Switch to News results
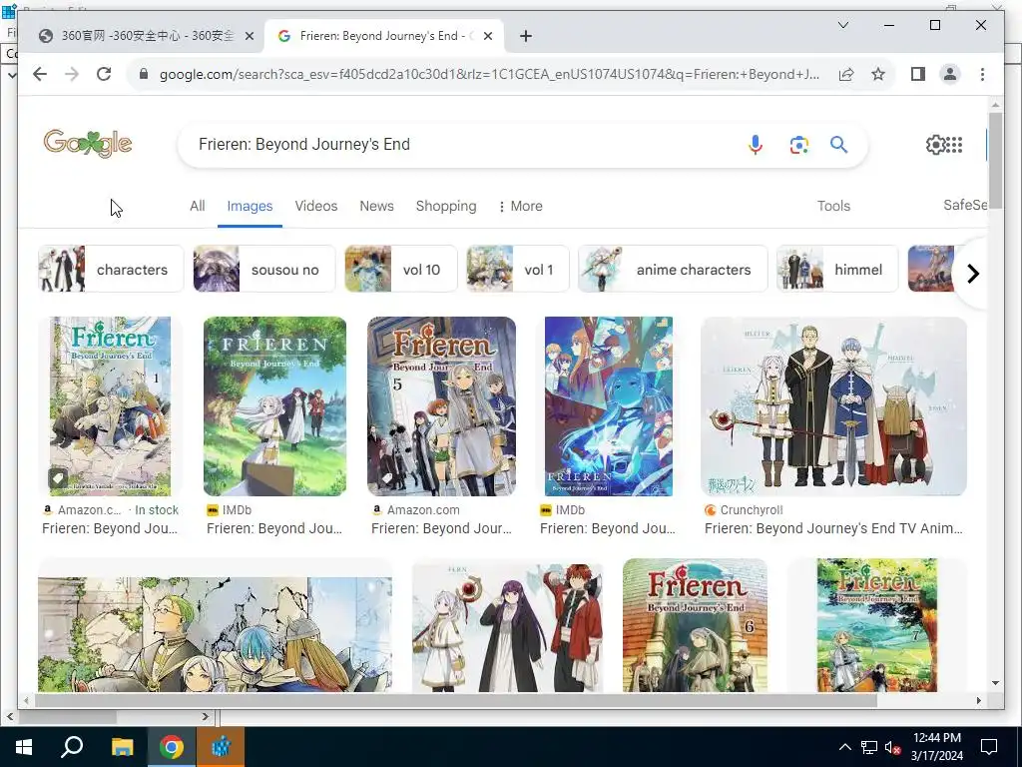The image size is (1022, 767). pyautogui.click(x=376, y=206)
